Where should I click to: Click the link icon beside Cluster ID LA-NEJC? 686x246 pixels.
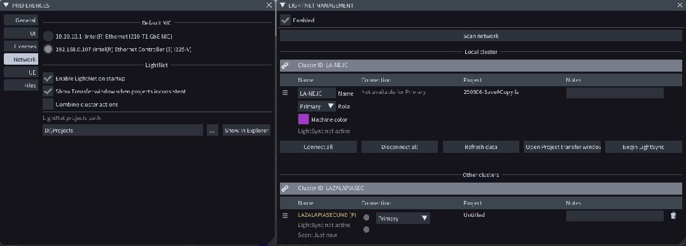[285, 65]
